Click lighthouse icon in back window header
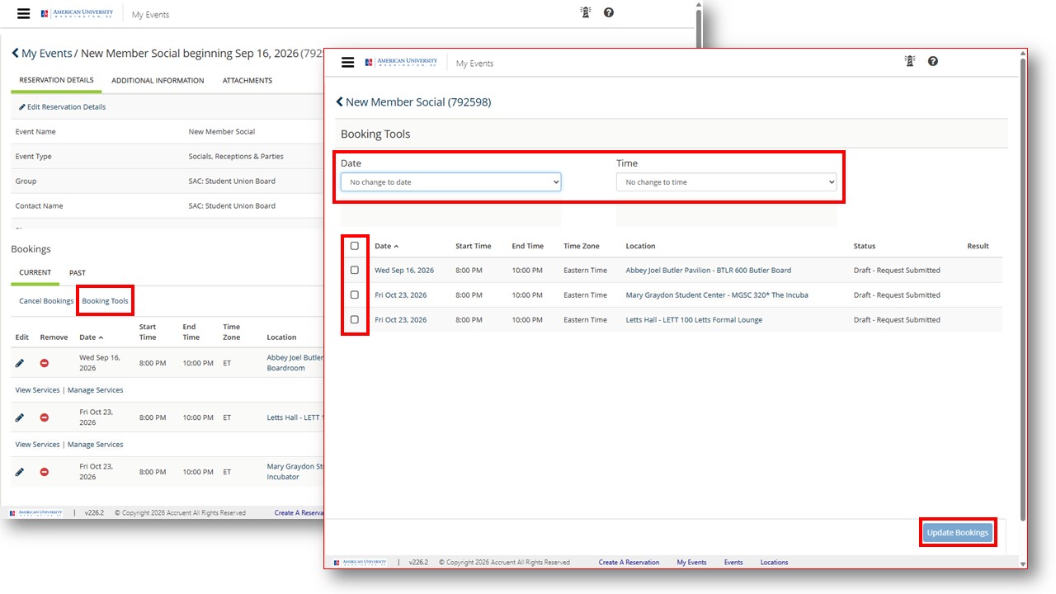 coord(586,12)
